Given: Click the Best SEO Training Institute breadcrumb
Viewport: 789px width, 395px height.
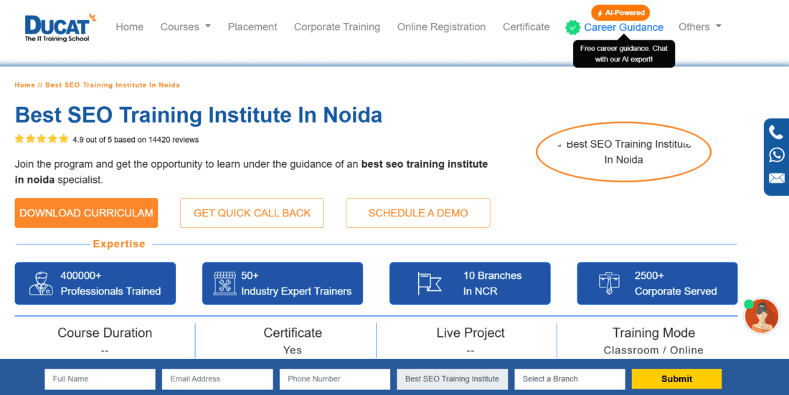Looking at the screenshot, I should (112, 85).
